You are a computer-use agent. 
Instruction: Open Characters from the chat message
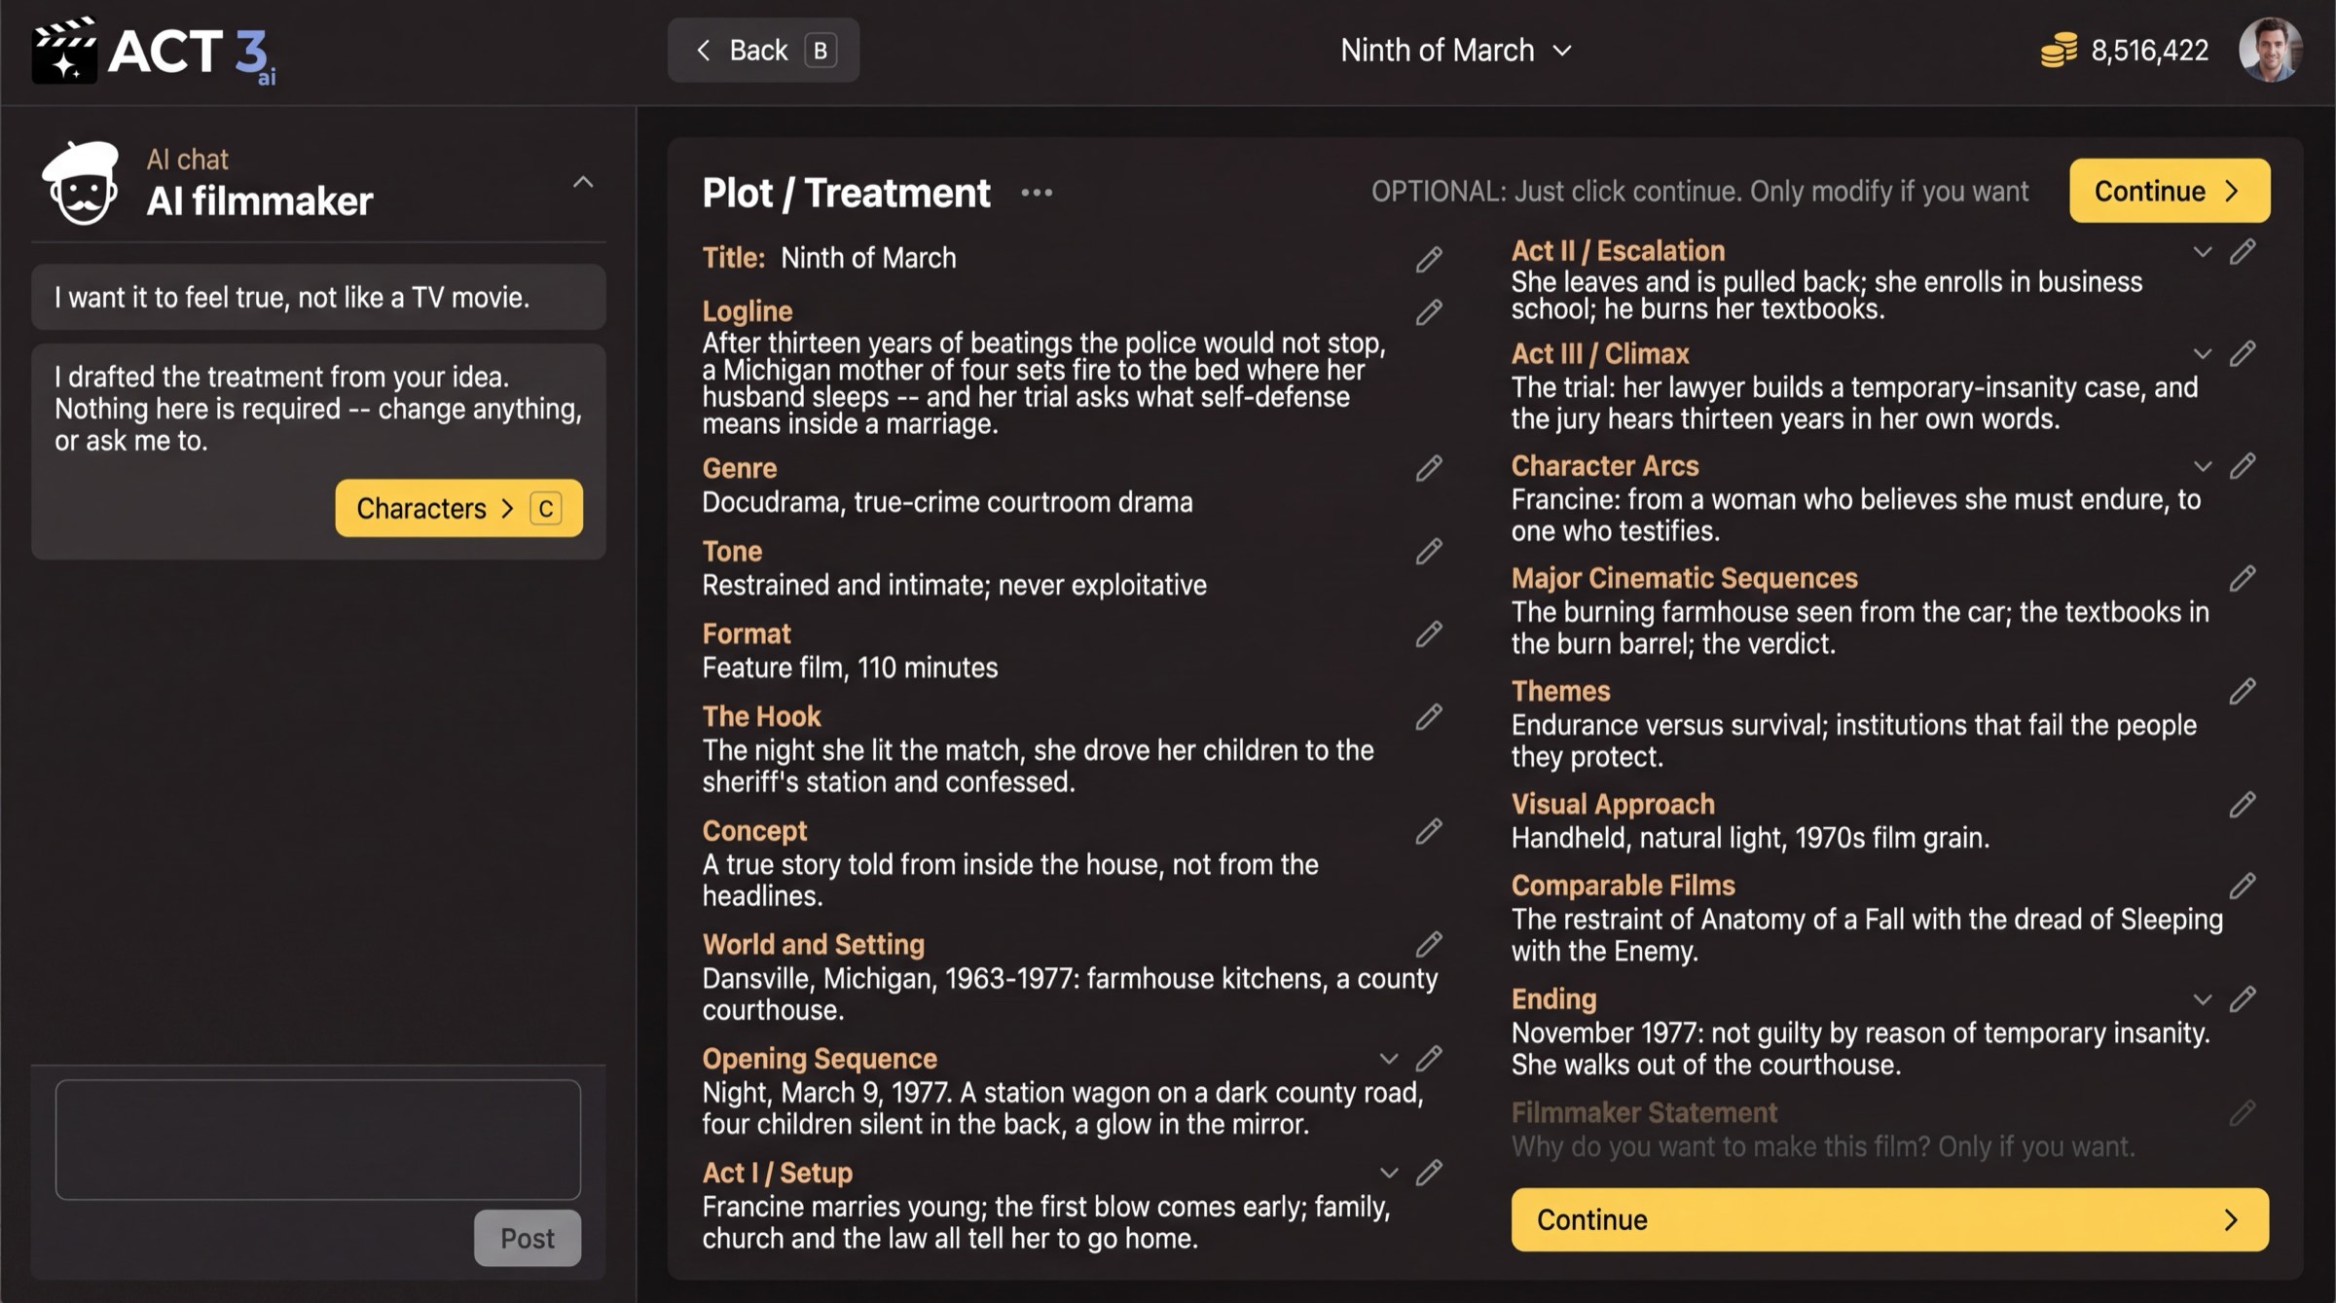[458, 508]
